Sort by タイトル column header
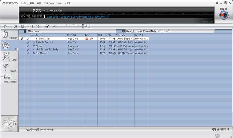This screenshot has height=138, width=233. (x=51, y=35)
